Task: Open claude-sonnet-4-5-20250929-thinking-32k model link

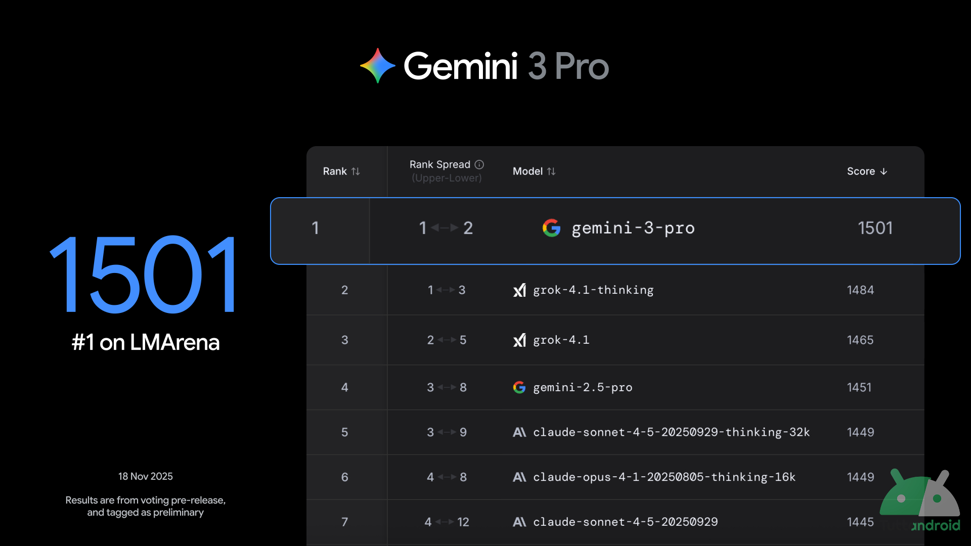Action: tap(671, 432)
